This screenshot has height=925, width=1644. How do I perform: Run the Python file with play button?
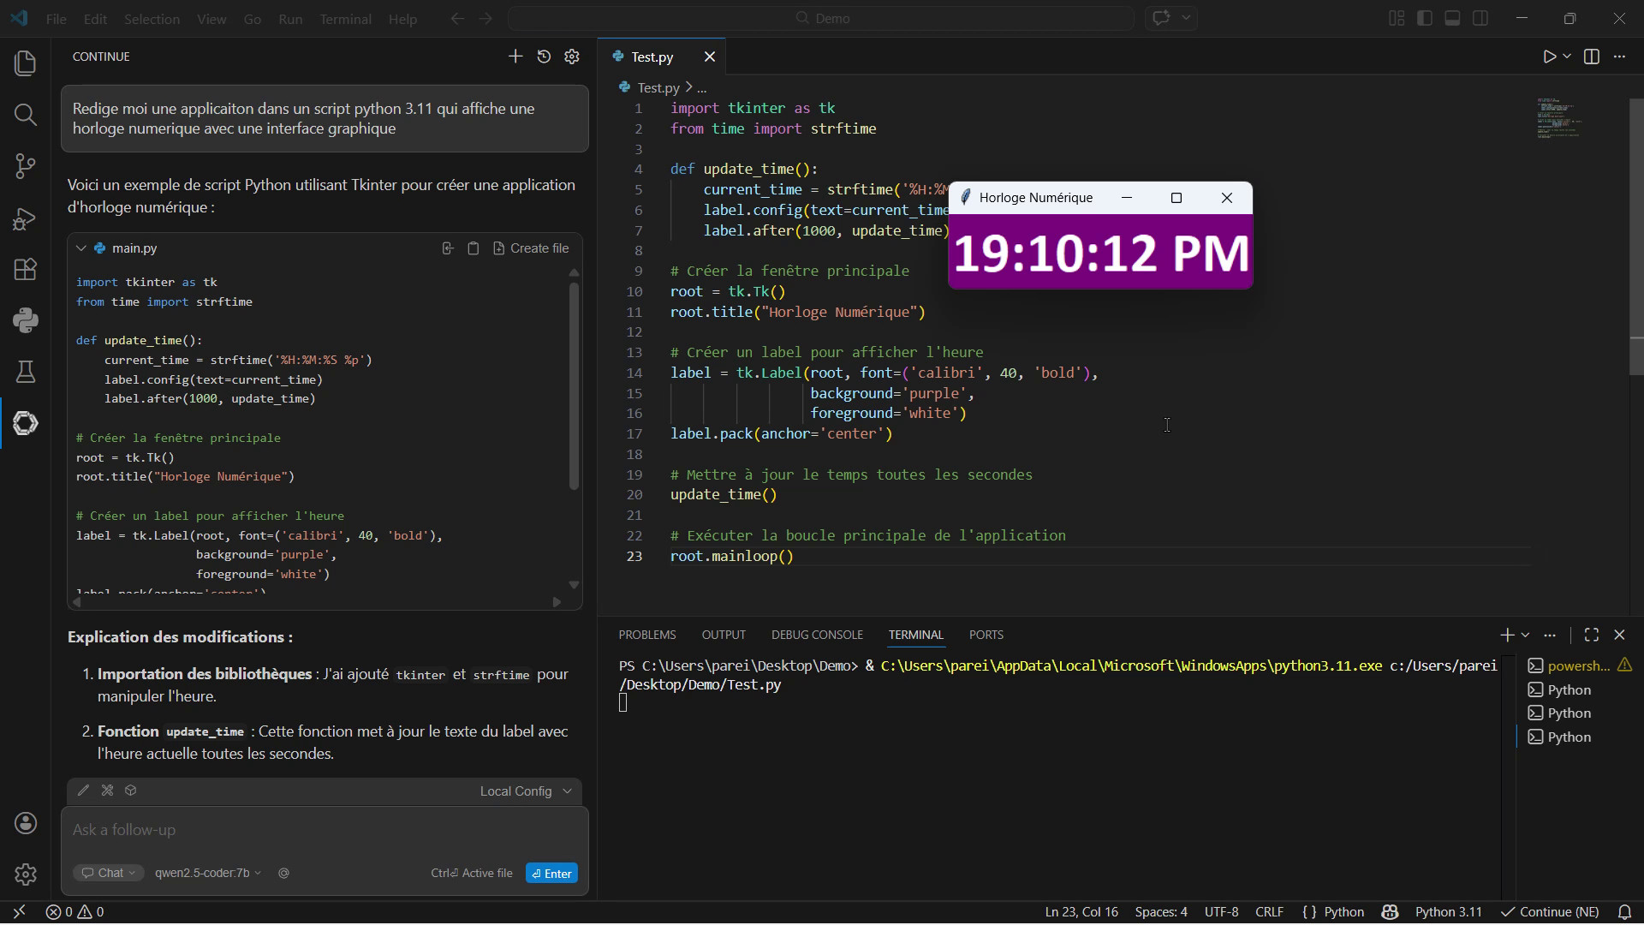(x=1549, y=57)
